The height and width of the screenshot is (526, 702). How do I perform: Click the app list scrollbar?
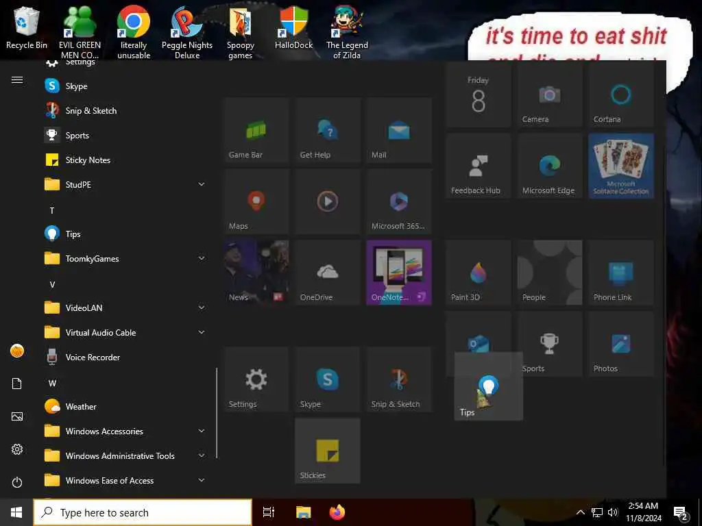pyautogui.click(x=217, y=412)
